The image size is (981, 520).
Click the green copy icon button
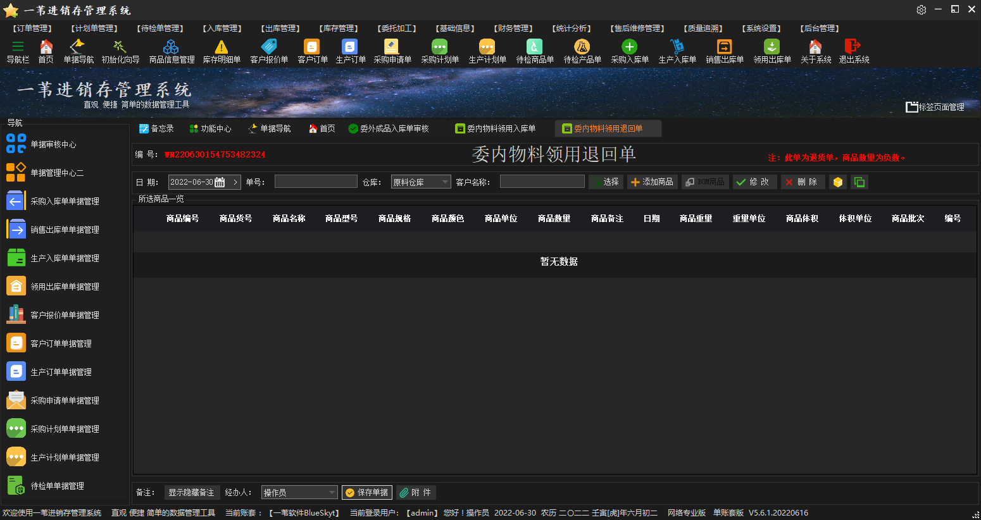[x=859, y=182]
